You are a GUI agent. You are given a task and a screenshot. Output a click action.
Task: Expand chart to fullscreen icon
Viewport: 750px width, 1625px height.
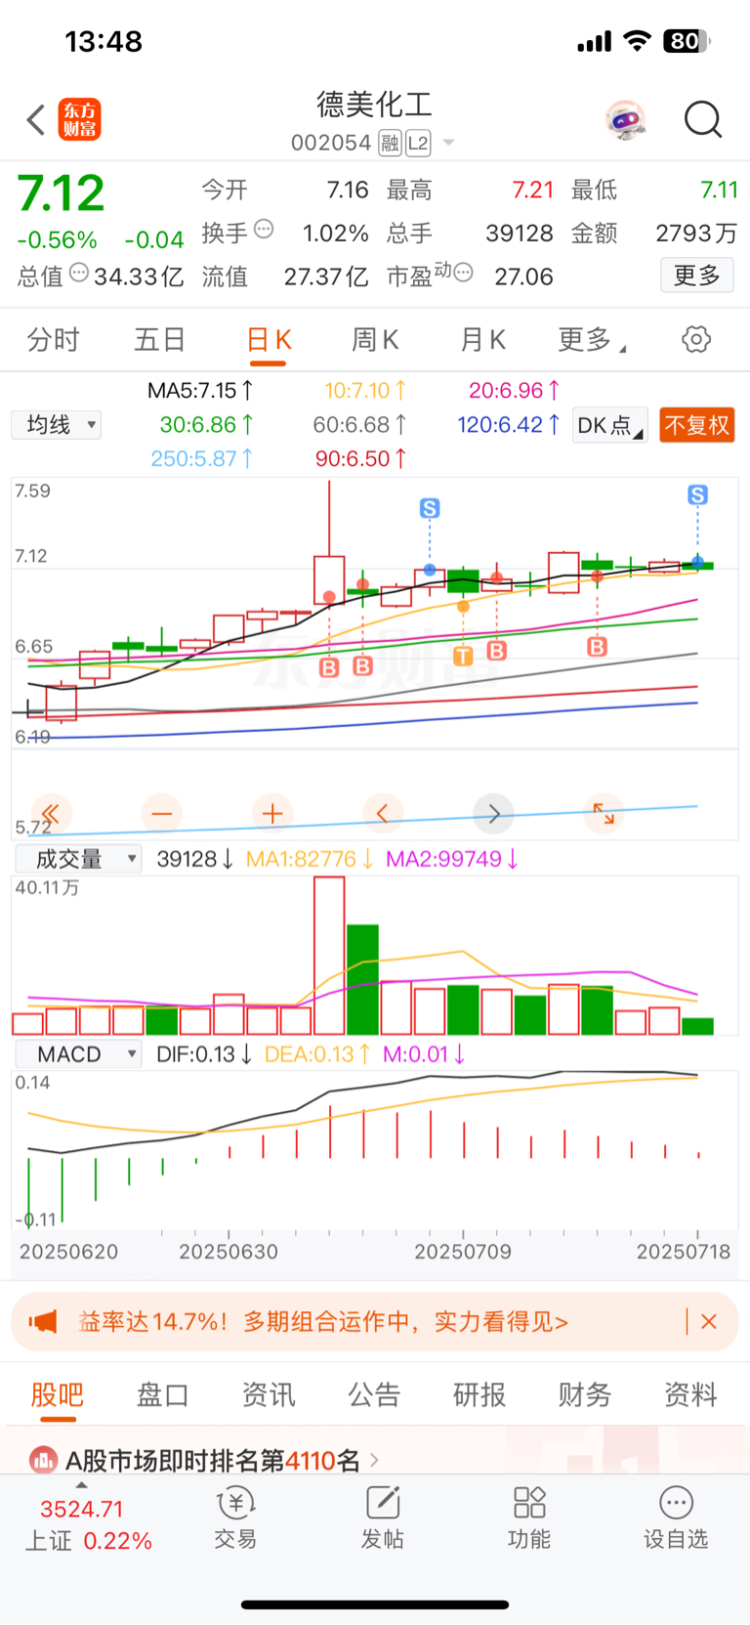coord(604,813)
